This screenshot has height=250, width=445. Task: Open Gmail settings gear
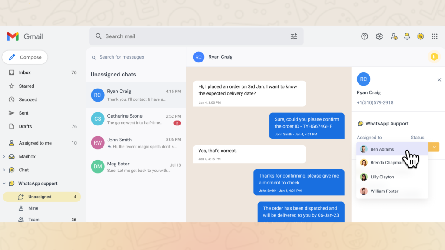pos(379,36)
